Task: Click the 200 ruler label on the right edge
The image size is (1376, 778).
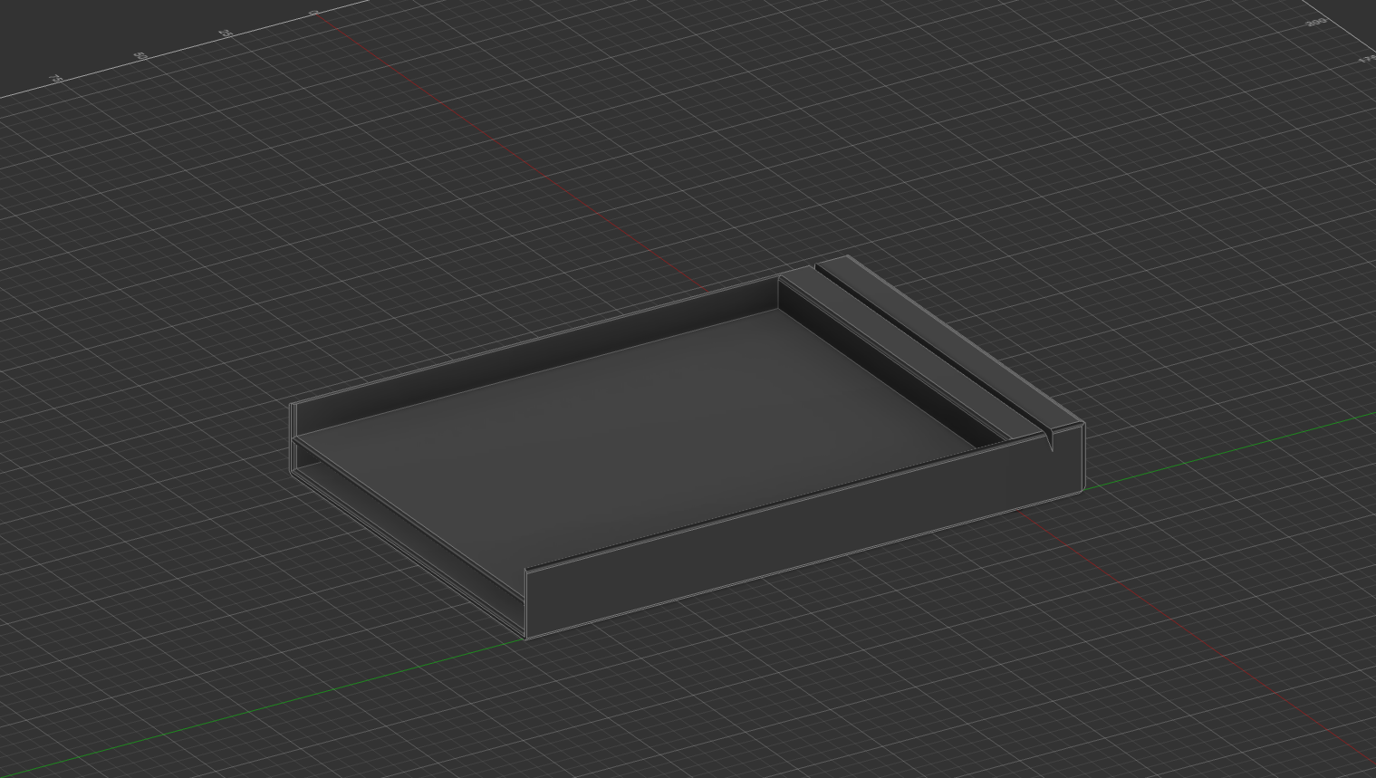Action: coord(1315,23)
